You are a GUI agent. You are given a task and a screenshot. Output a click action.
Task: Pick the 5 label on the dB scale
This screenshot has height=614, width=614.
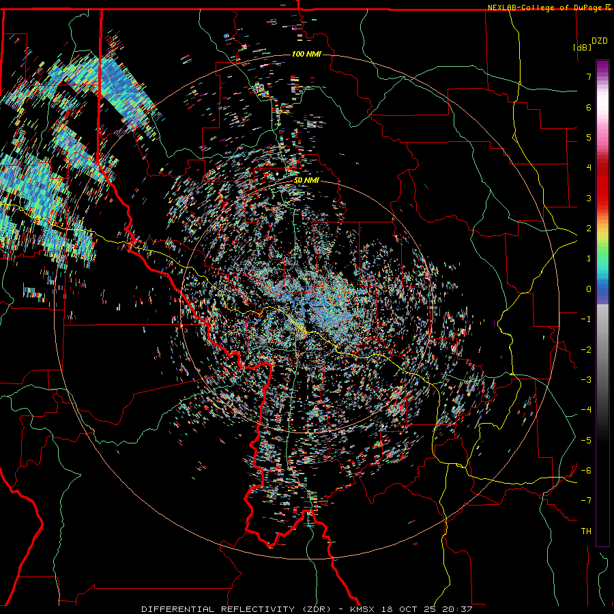click(589, 137)
